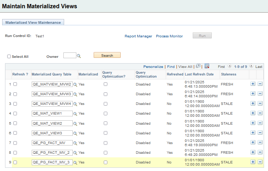
Task: Delete the QE_MATVIEW_MVW4 row
Action: [x=260, y=103]
